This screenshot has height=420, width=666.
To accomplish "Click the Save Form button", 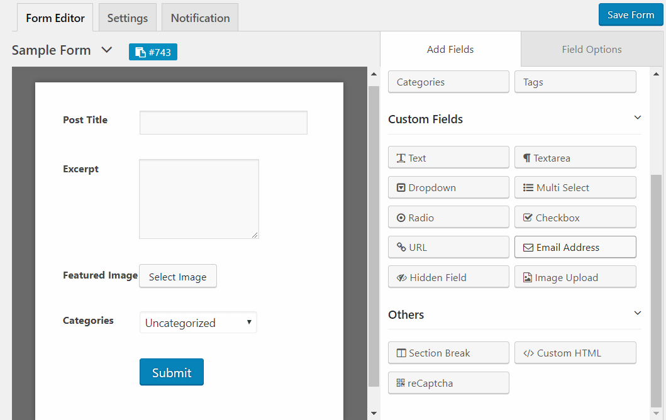I will (630, 15).
